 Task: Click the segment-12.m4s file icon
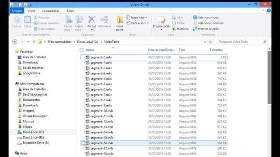coord(87,122)
